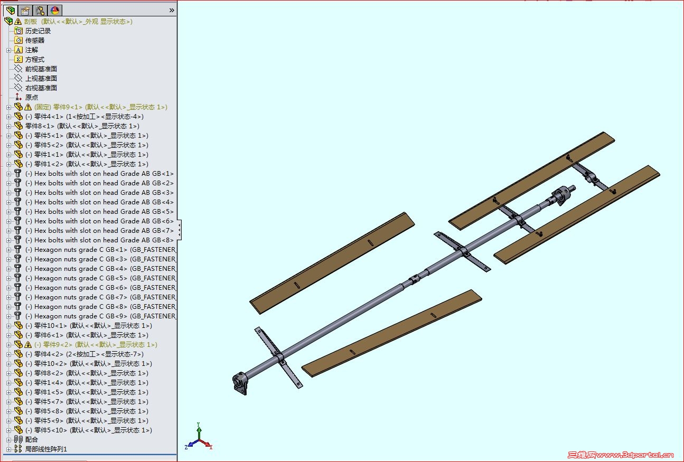Image resolution: width=684 pixels, height=462 pixels.
Task: Select the 右视基准面 right plane
Action: (x=41, y=88)
